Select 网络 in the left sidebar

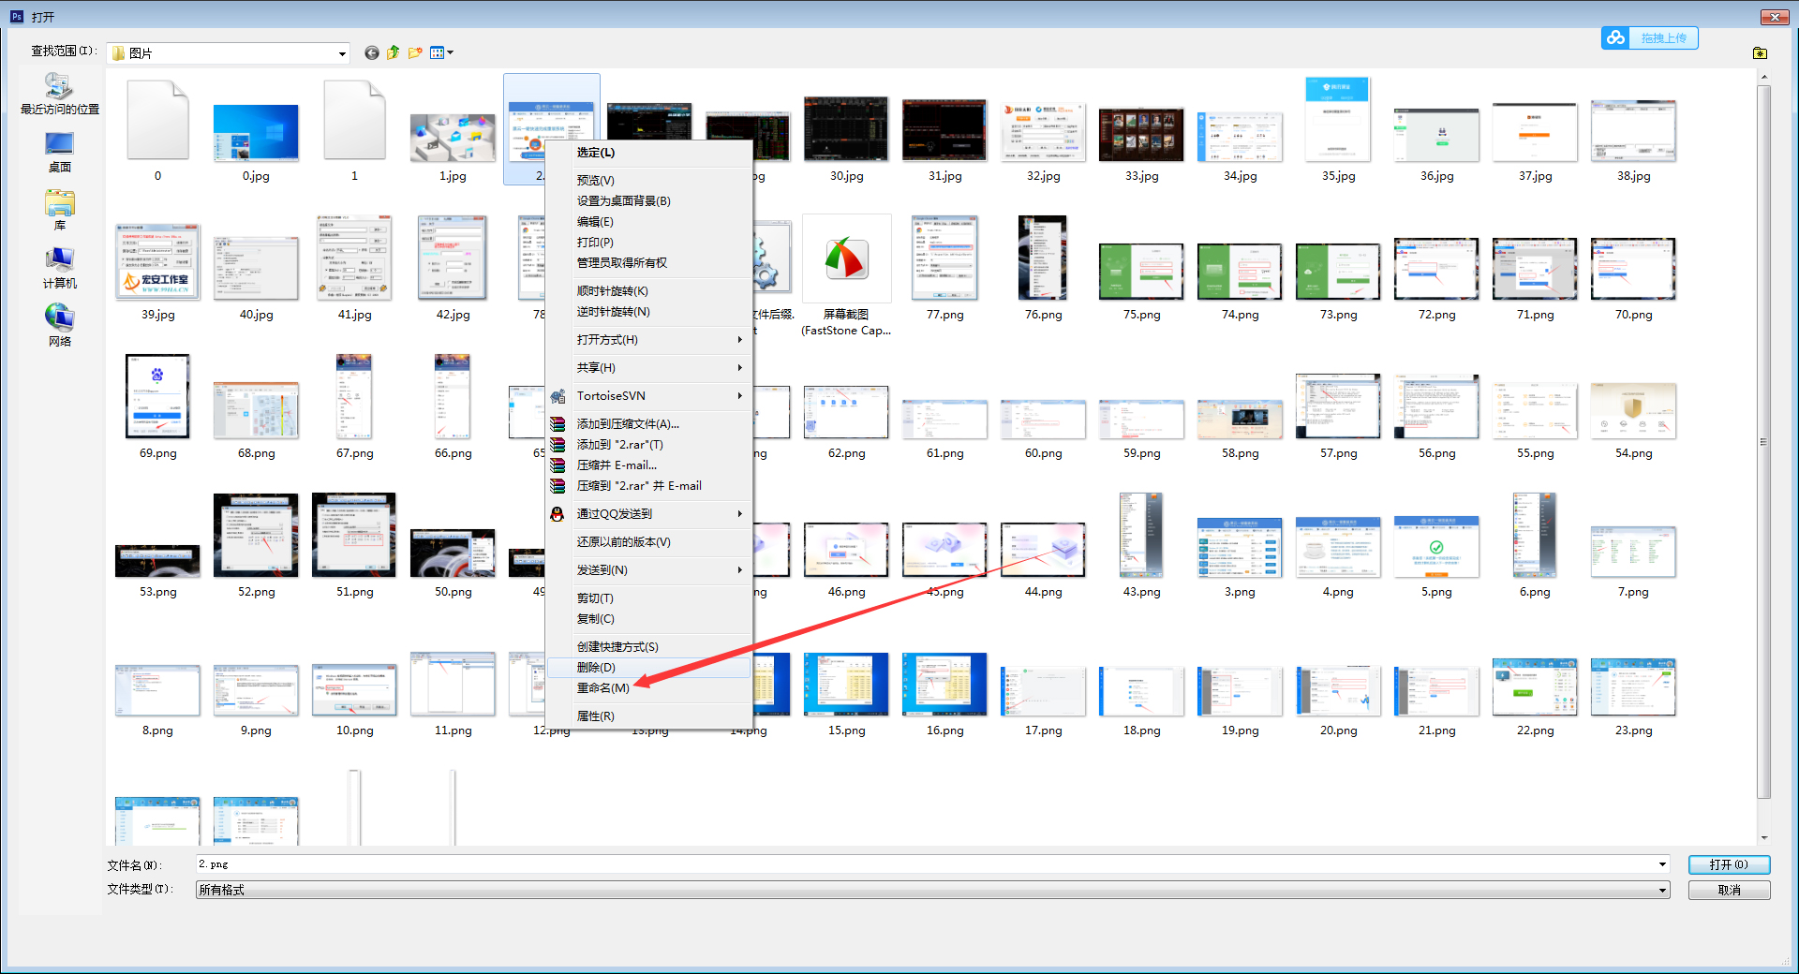point(59,328)
